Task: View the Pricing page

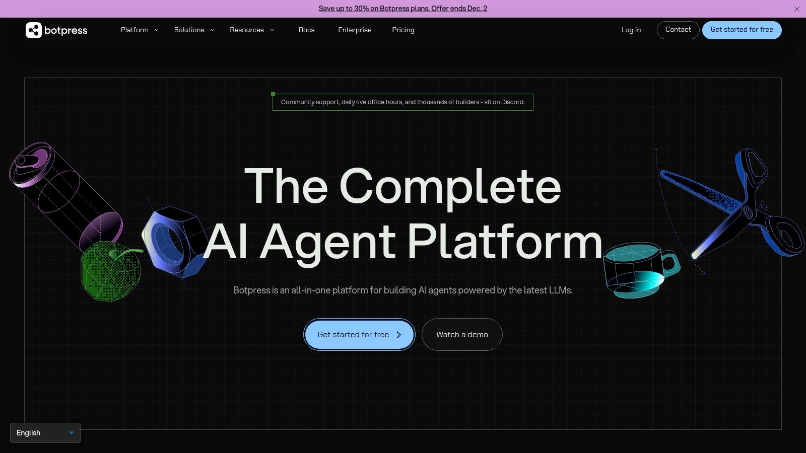Action: tap(403, 30)
